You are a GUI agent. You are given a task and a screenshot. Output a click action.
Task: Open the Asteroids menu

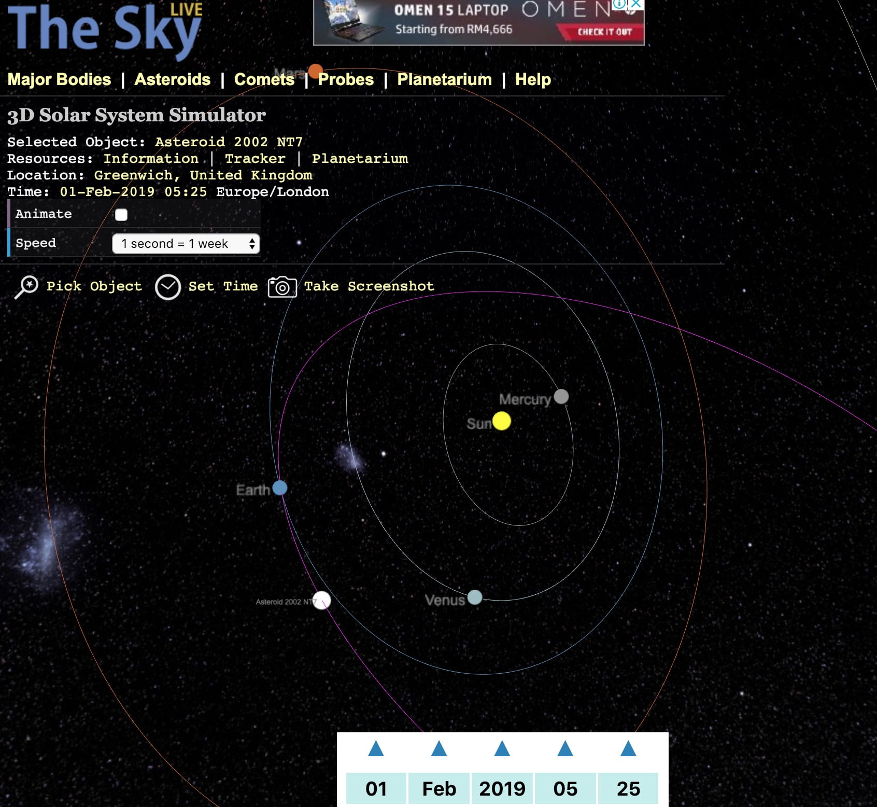click(x=173, y=79)
